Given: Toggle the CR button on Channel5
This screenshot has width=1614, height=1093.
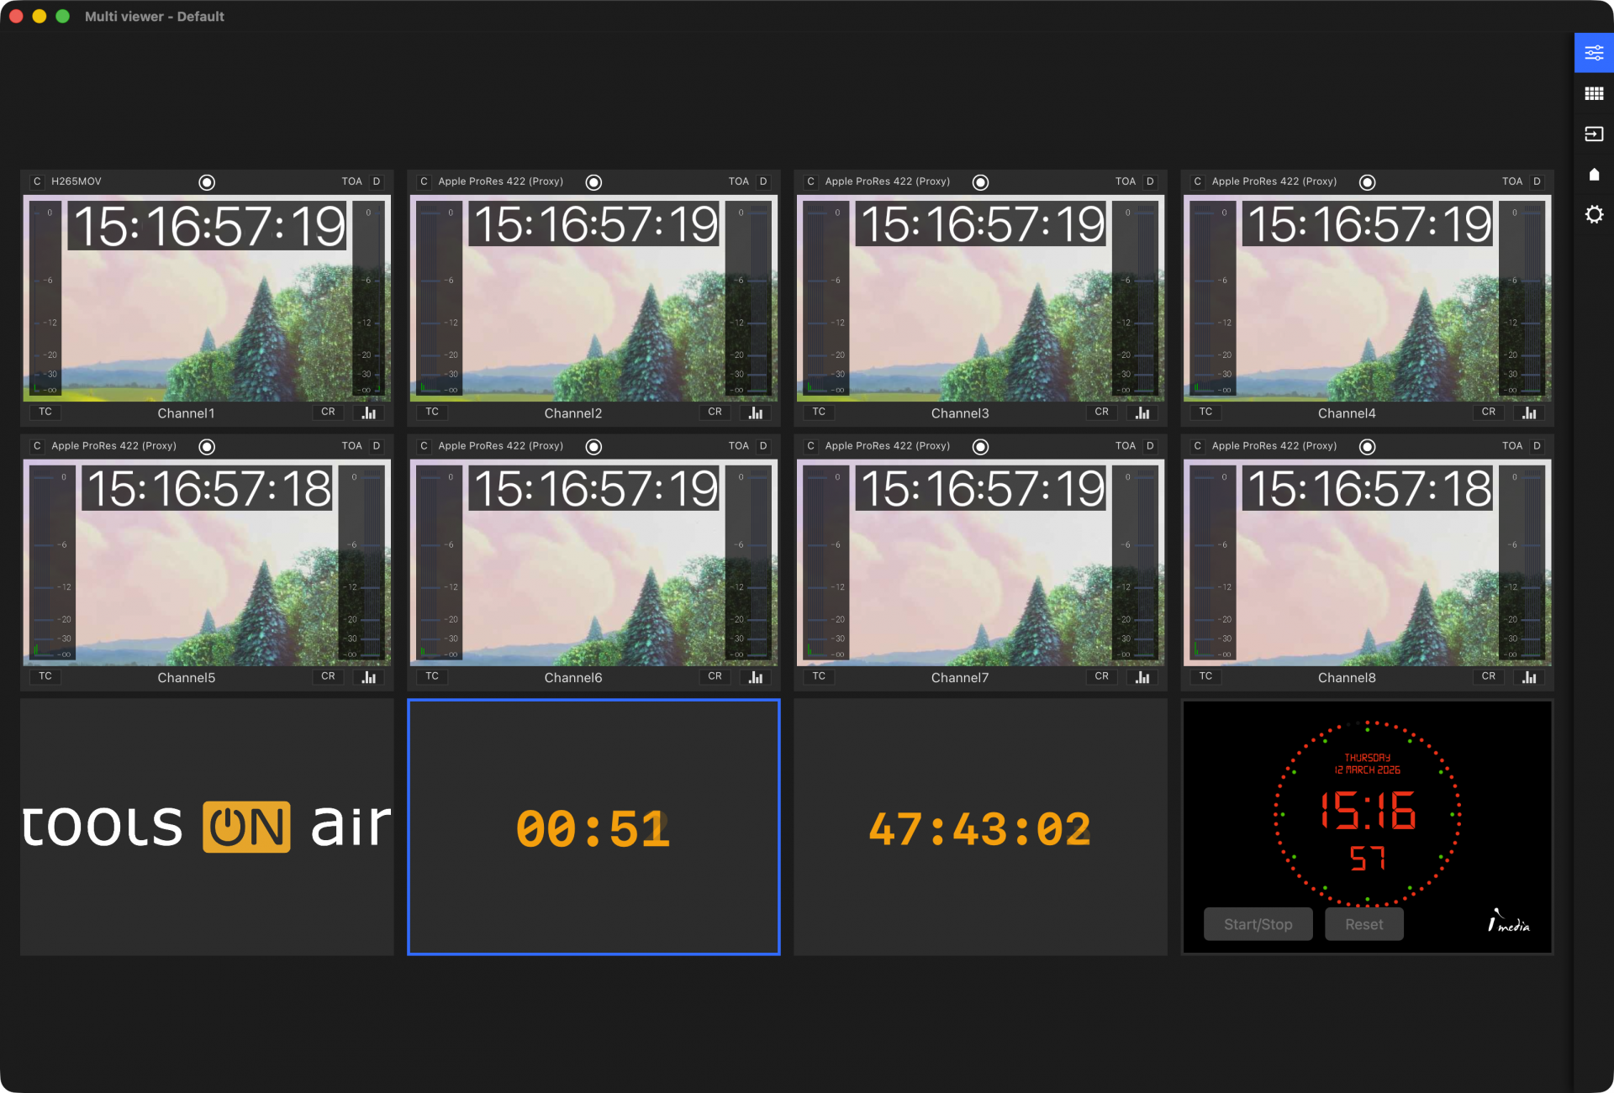Looking at the screenshot, I should [328, 676].
